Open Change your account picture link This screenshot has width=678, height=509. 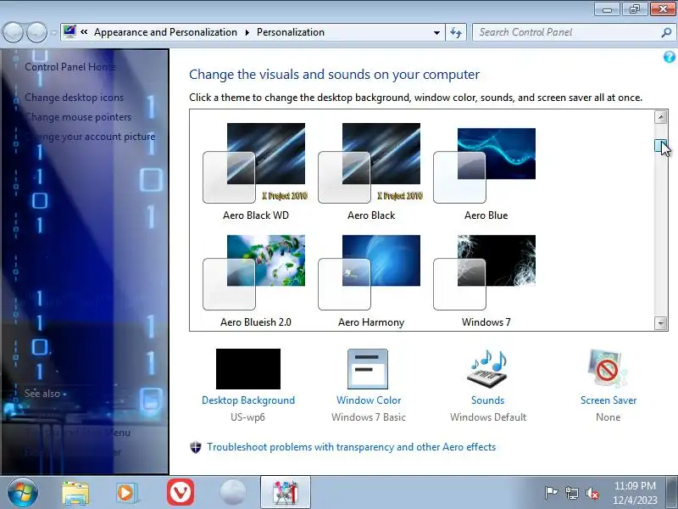click(x=90, y=137)
